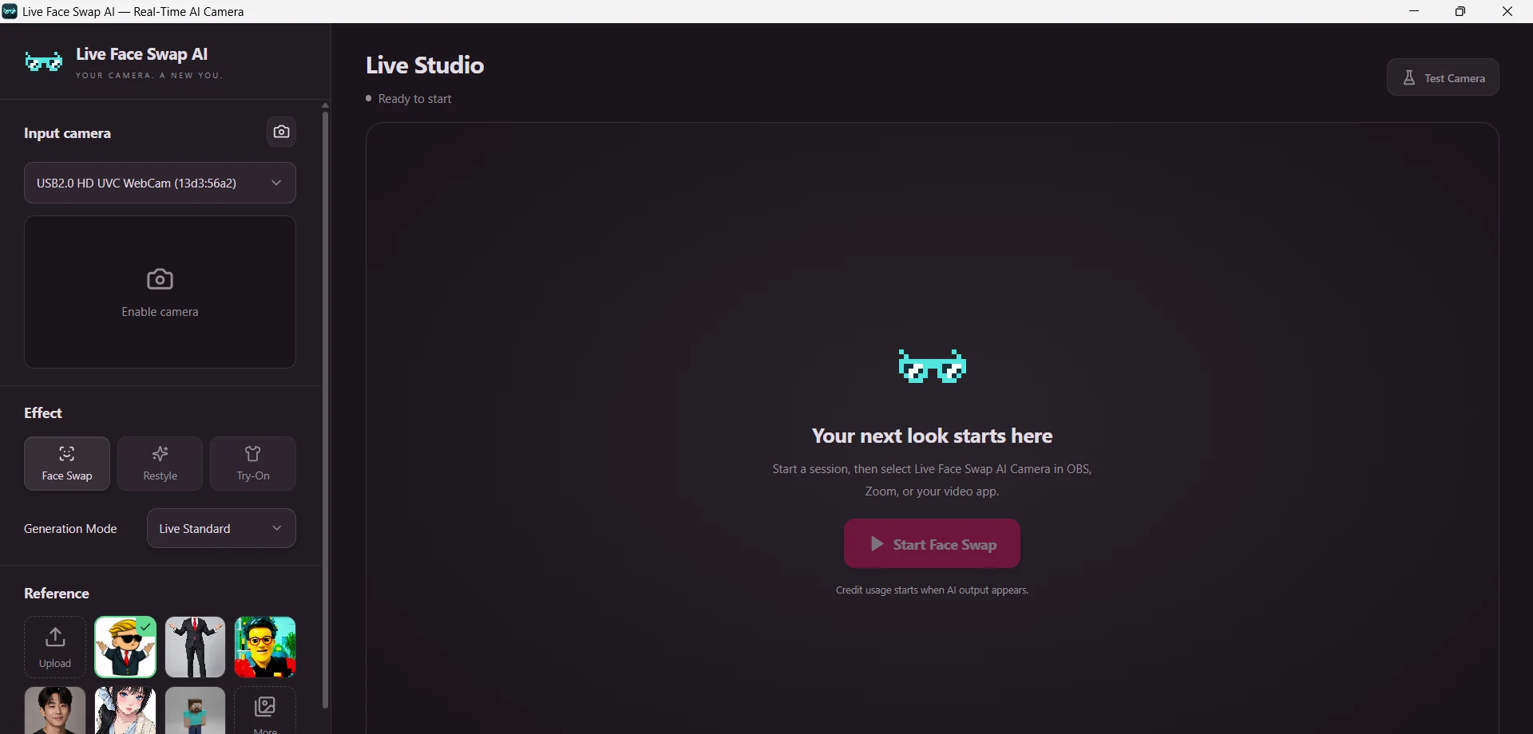The width and height of the screenshot is (1533, 734).
Task: Click the camera snapshot icon beside Input camera
Action: click(x=281, y=132)
